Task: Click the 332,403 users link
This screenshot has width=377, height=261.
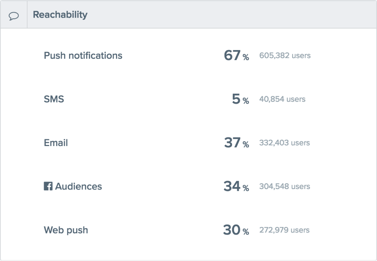Action: click(284, 143)
